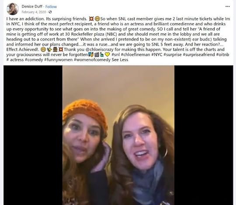
Task: Open the #chloefineman hashtag
Action: tap(135, 55)
